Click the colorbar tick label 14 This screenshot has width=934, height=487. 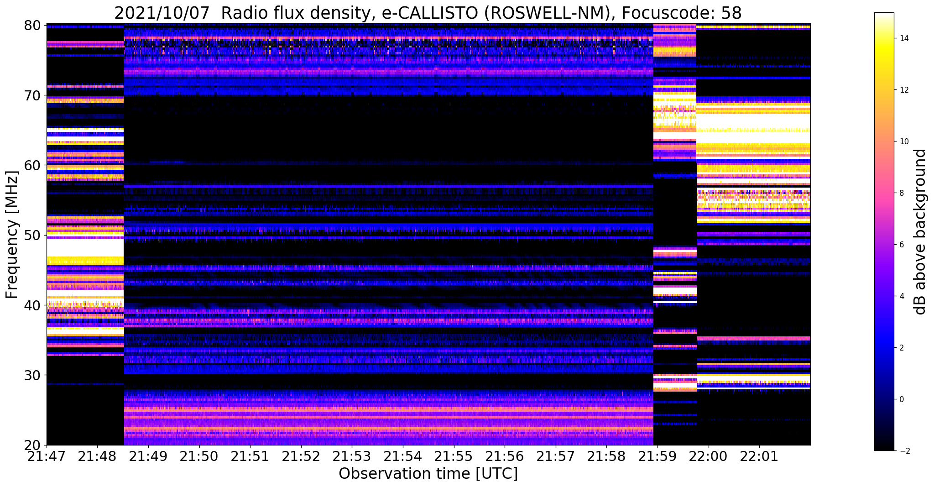pos(904,38)
